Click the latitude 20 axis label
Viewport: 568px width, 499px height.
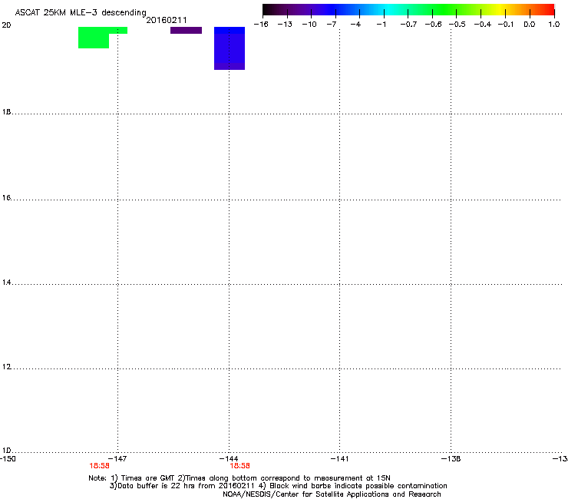click(x=6, y=25)
